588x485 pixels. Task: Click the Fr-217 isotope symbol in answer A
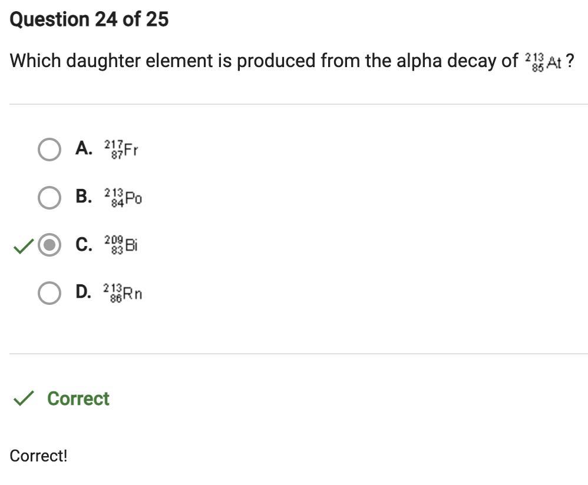click(121, 150)
